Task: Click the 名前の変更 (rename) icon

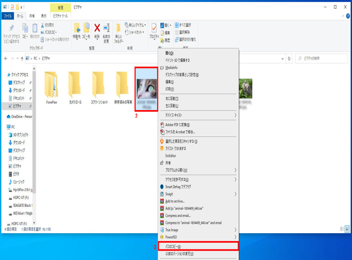Action: click(106, 30)
